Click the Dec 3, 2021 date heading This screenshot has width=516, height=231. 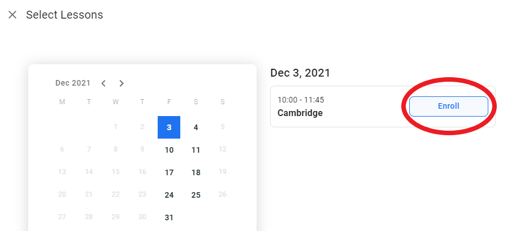pos(300,73)
